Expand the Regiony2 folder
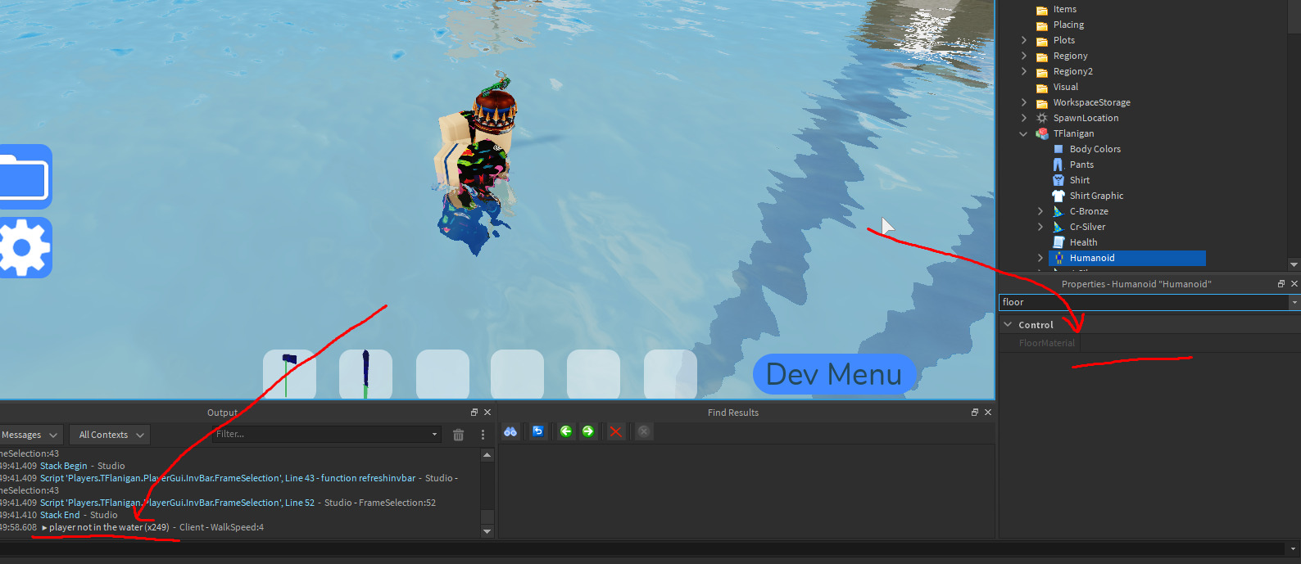This screenshot has width=1301, height=564. point(1024,71)
